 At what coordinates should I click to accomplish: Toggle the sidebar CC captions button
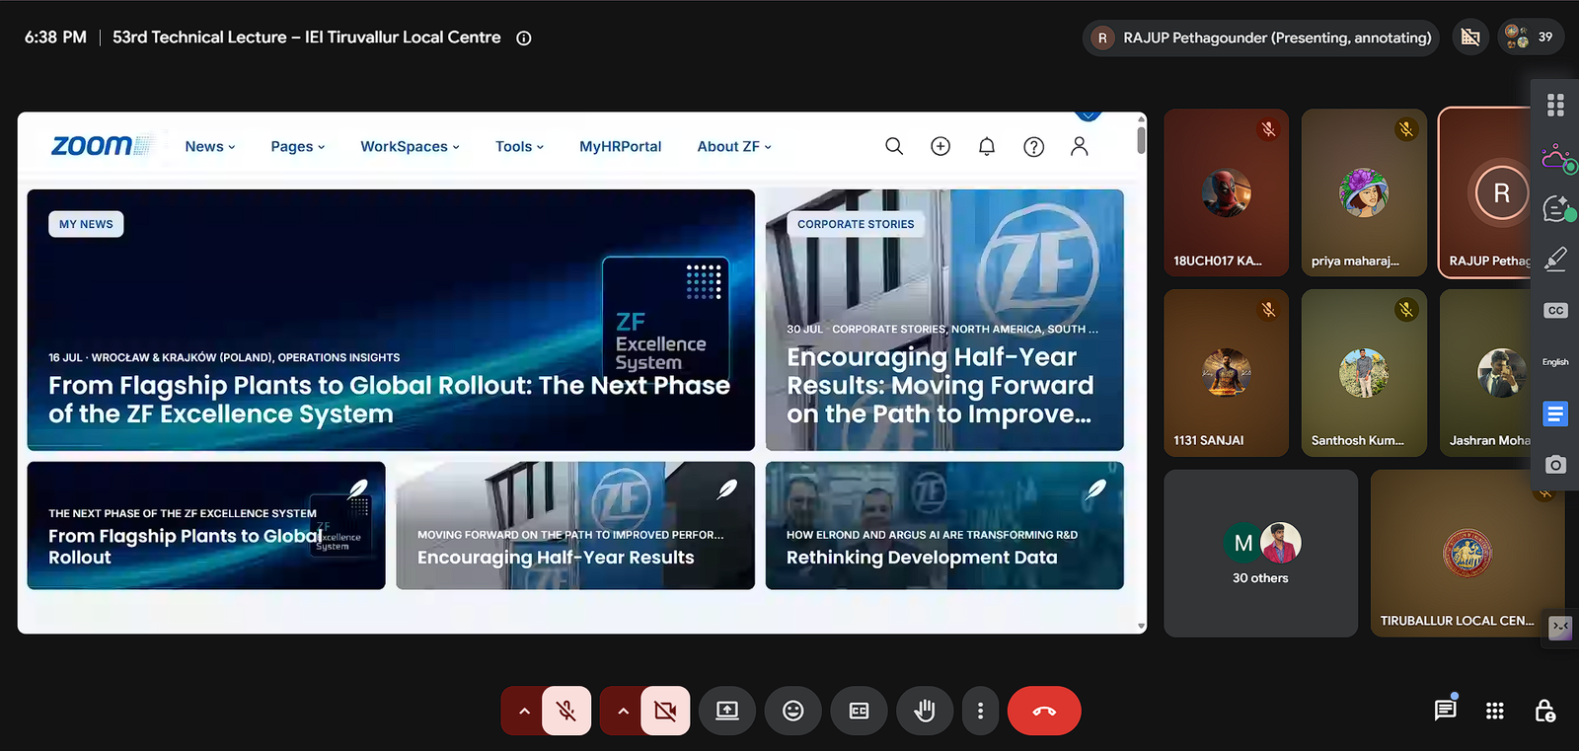(1555, 310)
